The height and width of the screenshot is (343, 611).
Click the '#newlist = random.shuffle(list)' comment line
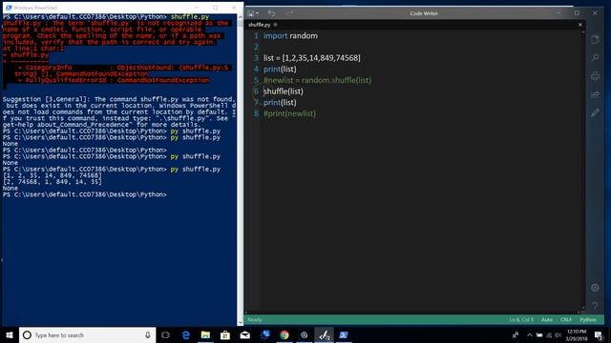318,80
